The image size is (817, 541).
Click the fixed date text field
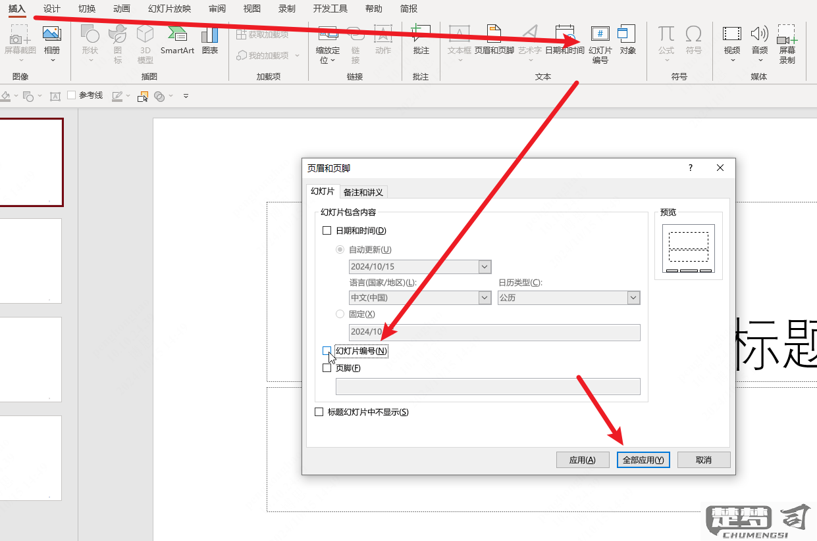pyautogui.click(x=494, y=332)
